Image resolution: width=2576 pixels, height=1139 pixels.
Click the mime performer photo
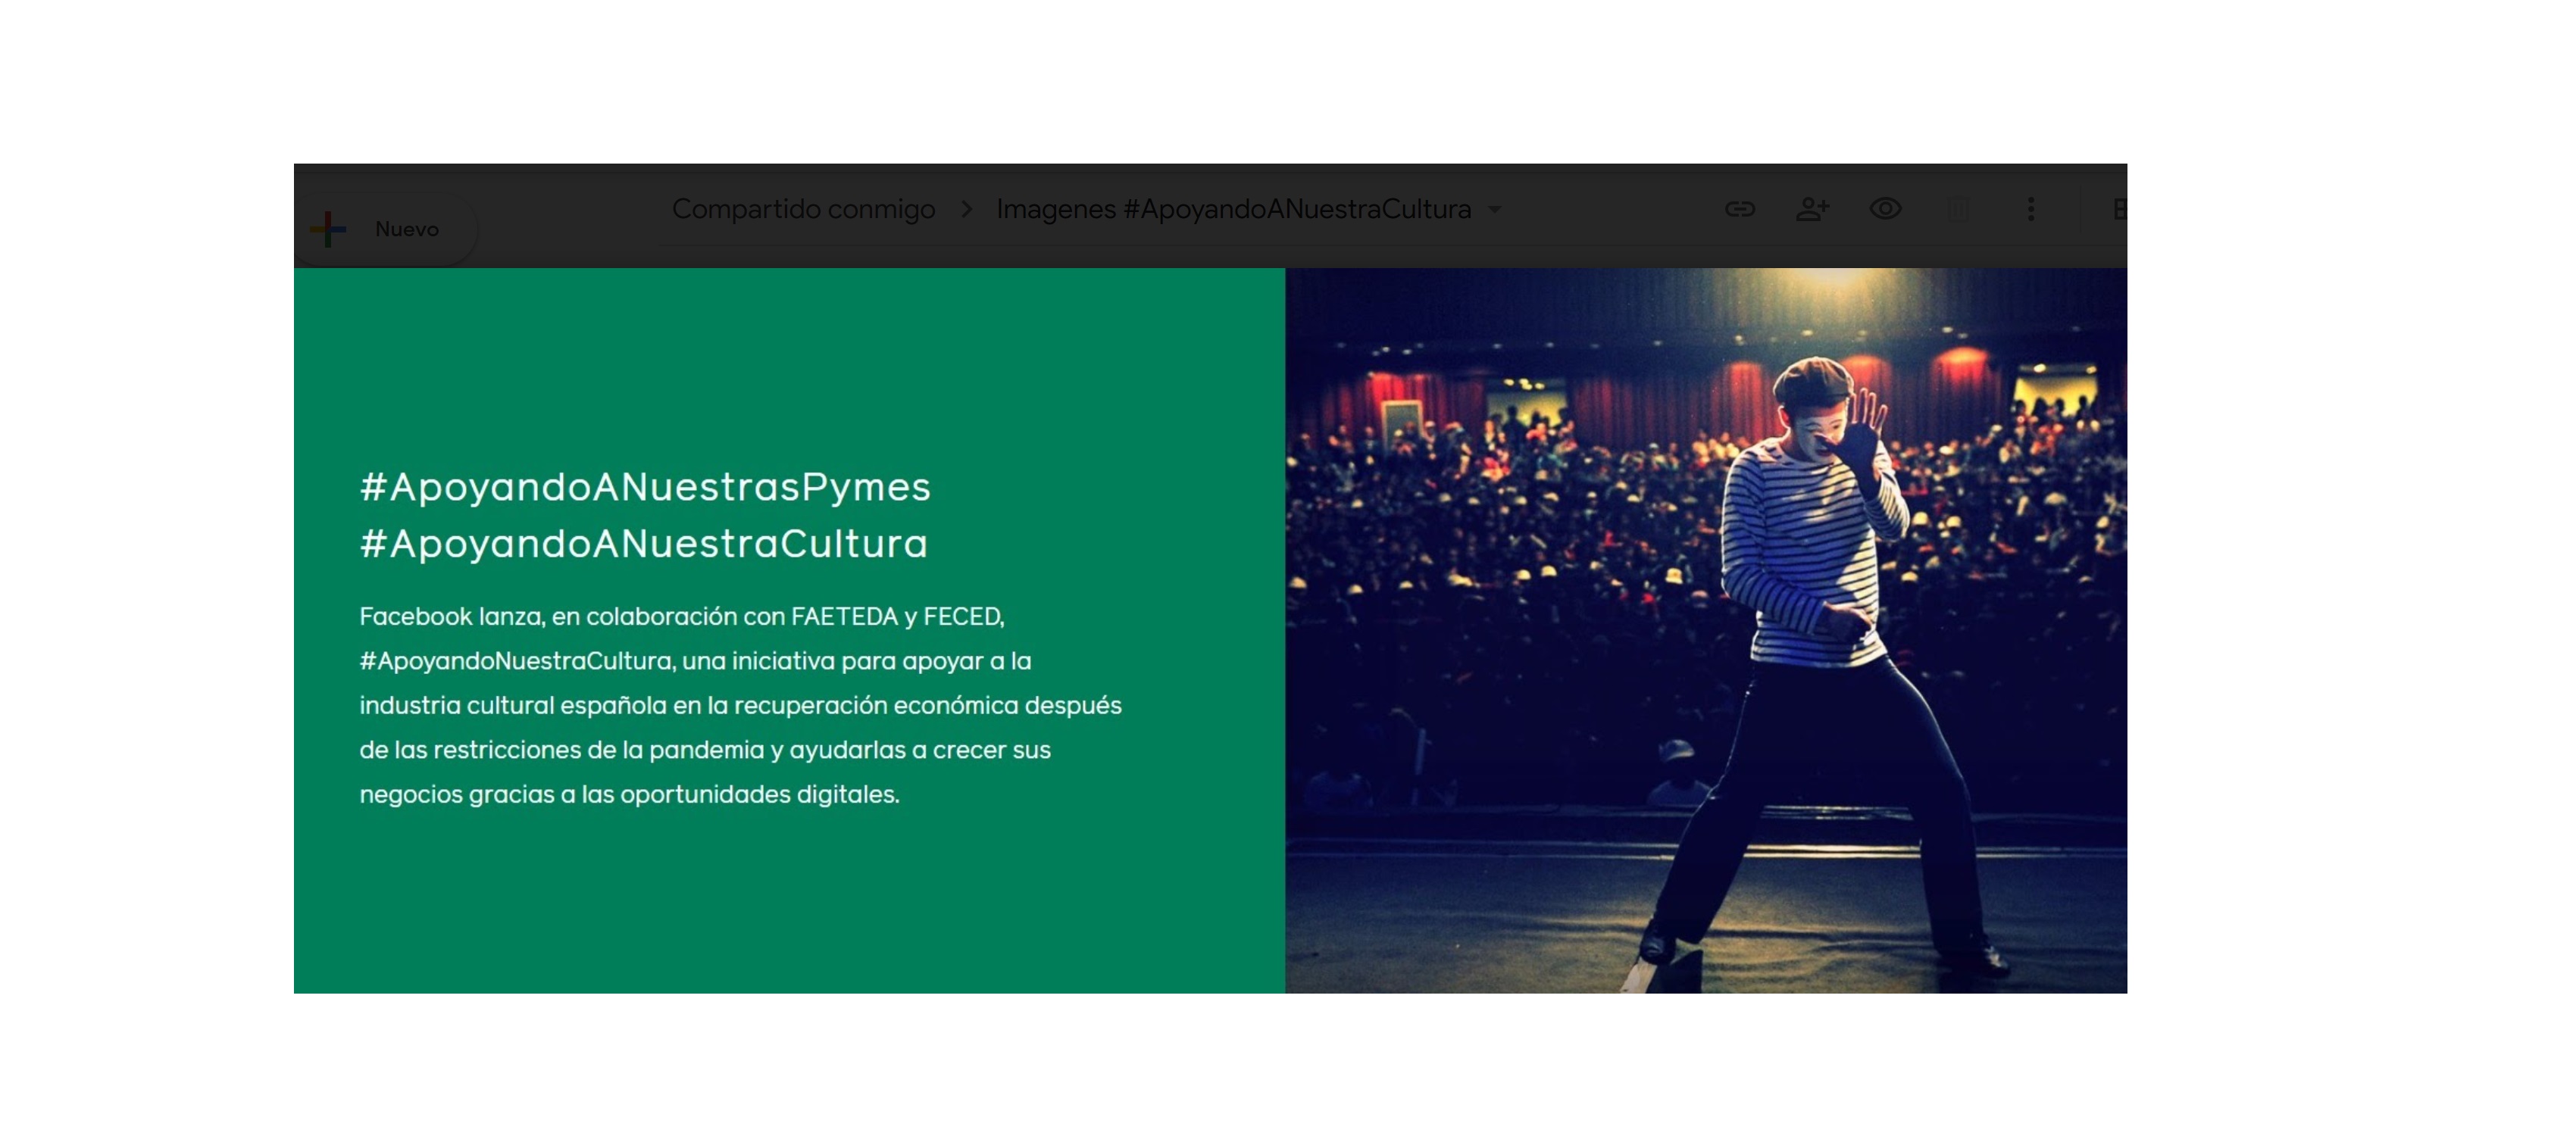tap(1705, 629)
